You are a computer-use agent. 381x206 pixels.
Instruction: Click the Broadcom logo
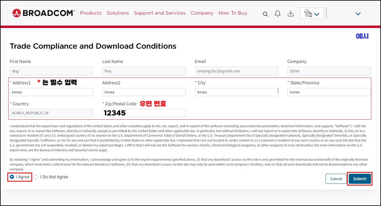(43, 13)
